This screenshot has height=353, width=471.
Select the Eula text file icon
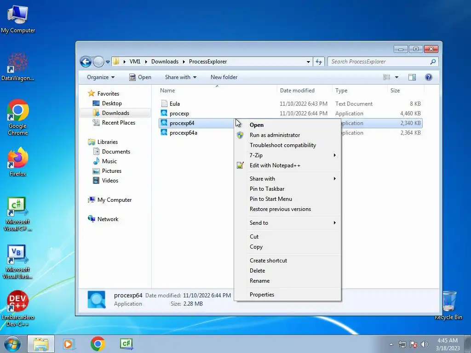point(164,103)
